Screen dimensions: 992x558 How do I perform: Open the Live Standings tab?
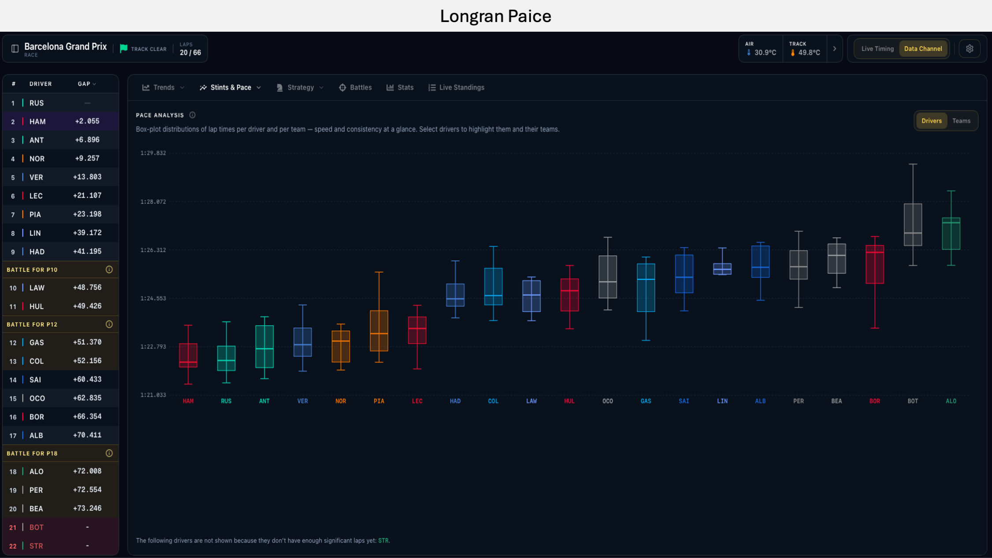tap(456, 87)
